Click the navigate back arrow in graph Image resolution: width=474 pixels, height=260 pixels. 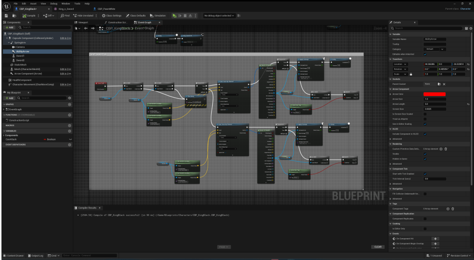coord(86,28)
